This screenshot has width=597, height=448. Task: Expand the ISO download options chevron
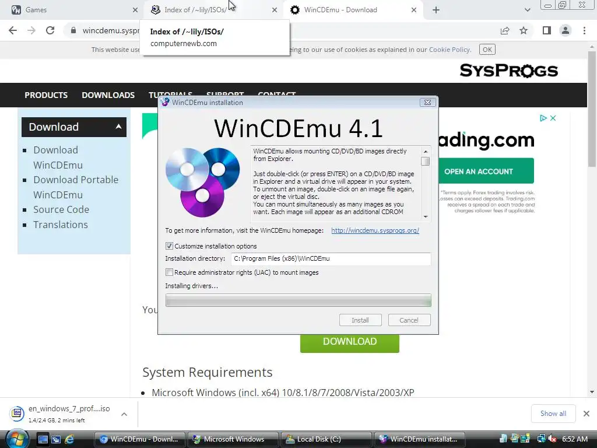[124, 414]
